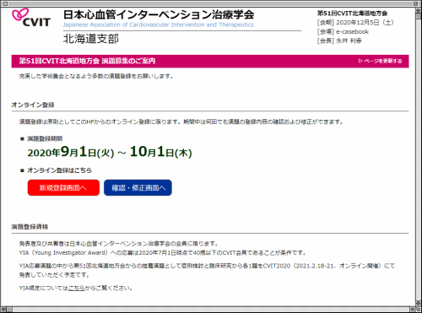The height and width of the screenshot is (313, 422).
Task: Click the horizontal scrollbar left arrow
Action: pyautogui.click(x=3, y=310)
